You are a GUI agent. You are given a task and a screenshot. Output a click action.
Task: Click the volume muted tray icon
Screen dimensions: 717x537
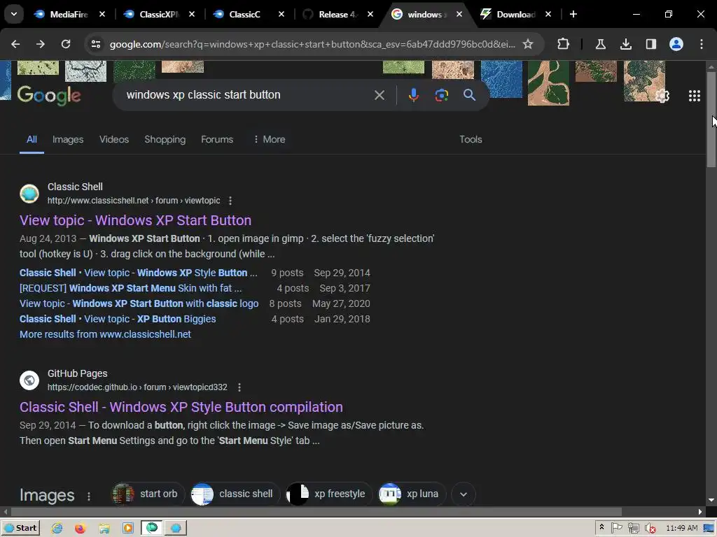[650, 529]
